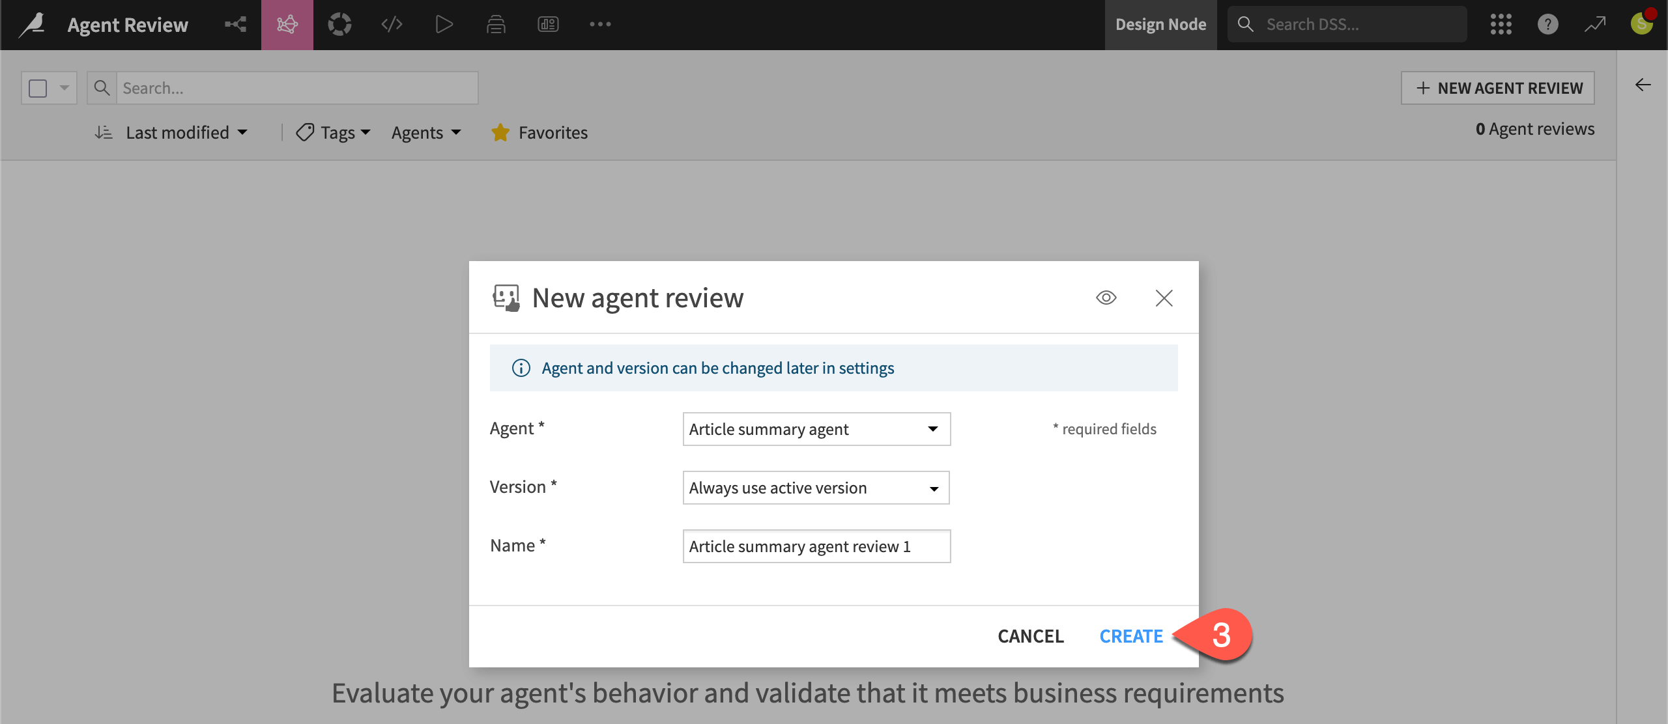Image resolution: width=1668 pixels, height=724 pixels.
Task: Open the Flow icon in the top navigation
Action: [x=235, y=24]
